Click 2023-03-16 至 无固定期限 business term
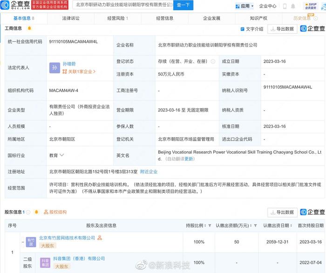This screenshot has height=273, width=326. [183, 110]
